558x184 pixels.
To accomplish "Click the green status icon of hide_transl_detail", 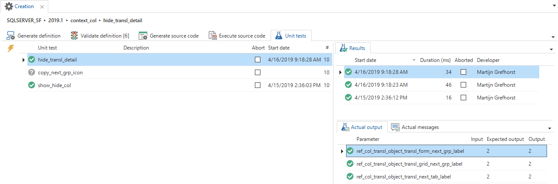I will click(31, 60).
